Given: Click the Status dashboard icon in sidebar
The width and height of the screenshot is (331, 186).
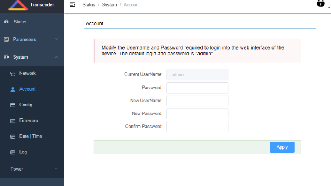Looking at the screenshot, I should click(6, 22).
